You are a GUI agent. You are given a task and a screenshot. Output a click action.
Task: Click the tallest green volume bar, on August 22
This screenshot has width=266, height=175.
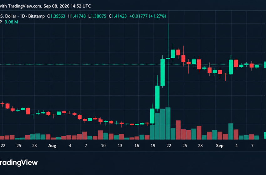point(168,123)
